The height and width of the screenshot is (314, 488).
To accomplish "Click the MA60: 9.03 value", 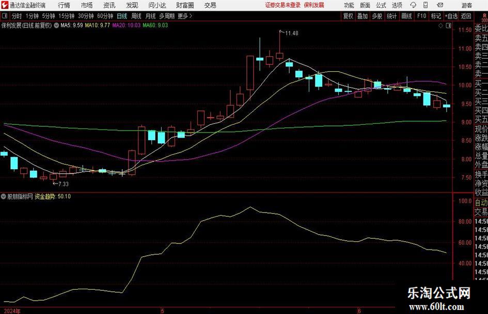I will click(x=155, y=25).
